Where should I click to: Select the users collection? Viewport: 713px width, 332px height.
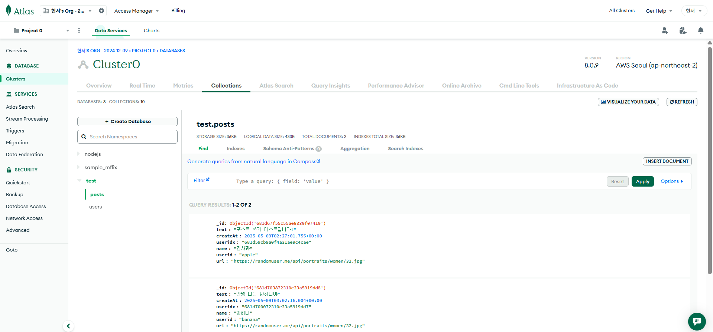point(95,207)
